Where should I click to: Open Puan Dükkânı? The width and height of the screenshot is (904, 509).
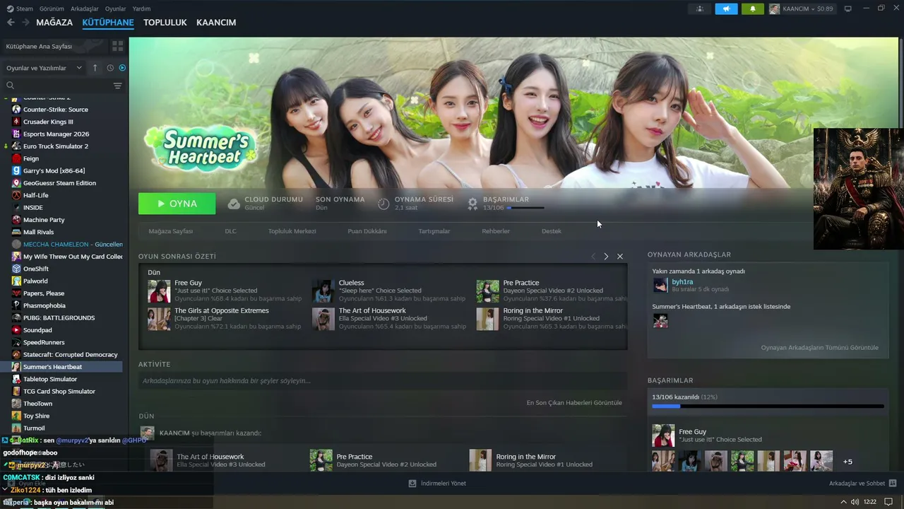pyautogui.click(x=367, y=231)
